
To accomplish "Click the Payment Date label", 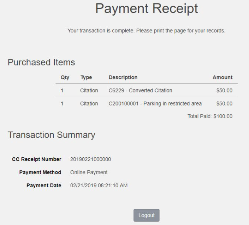I will 44,186.
